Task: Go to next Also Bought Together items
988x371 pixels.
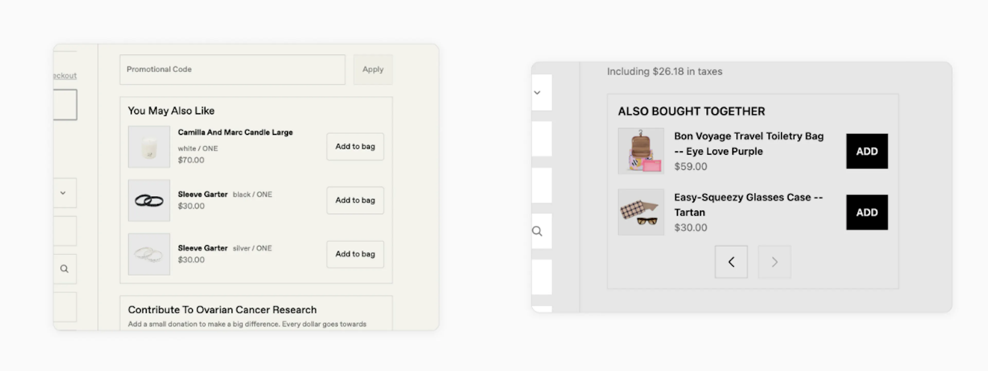Action: tap(774, 262)
